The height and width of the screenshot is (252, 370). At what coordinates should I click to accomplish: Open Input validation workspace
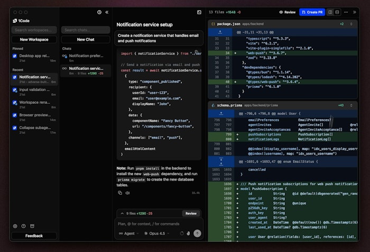[x=34, y=92]
